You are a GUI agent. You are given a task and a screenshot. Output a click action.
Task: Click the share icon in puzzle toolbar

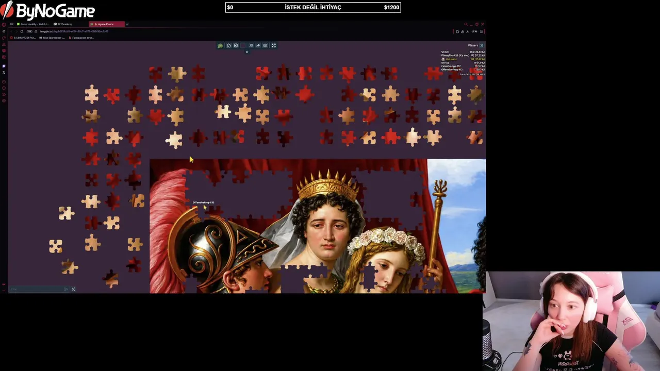coord(258,45)
